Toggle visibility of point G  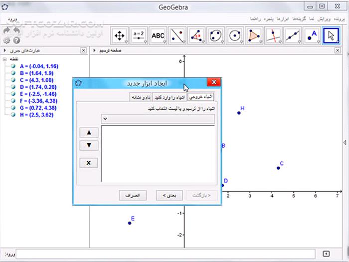(13, 108)
